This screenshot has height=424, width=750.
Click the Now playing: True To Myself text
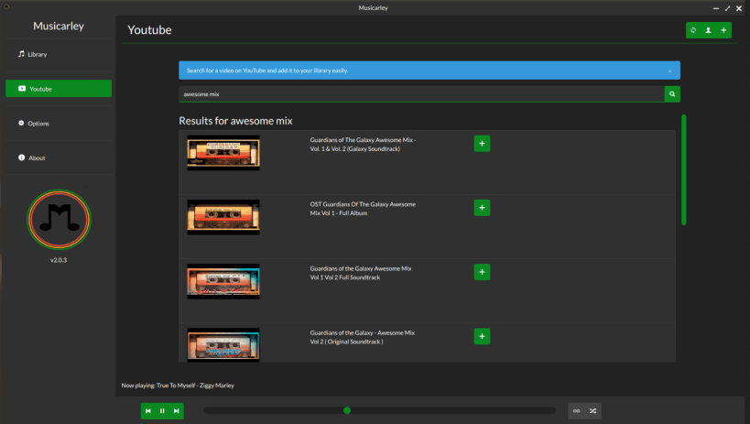point(178,386)
